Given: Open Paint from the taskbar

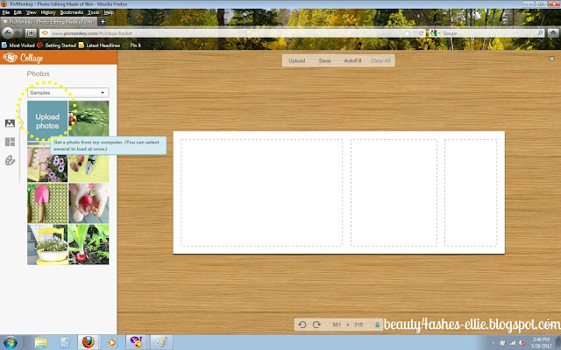Looking at the screenshot, I should (x=161, y=342).
